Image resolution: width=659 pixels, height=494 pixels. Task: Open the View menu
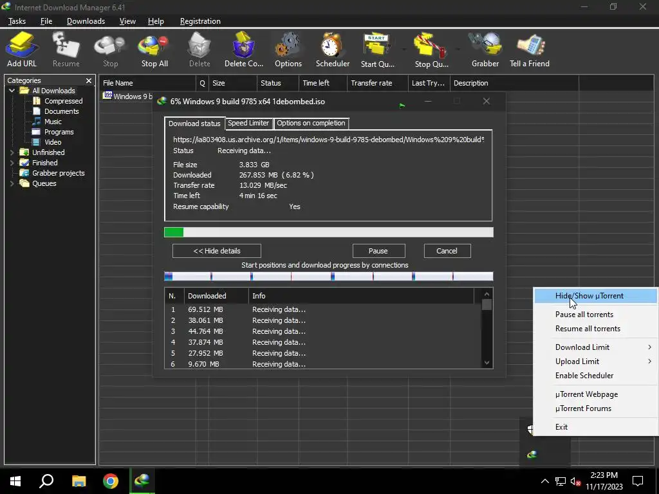point(127,21)
